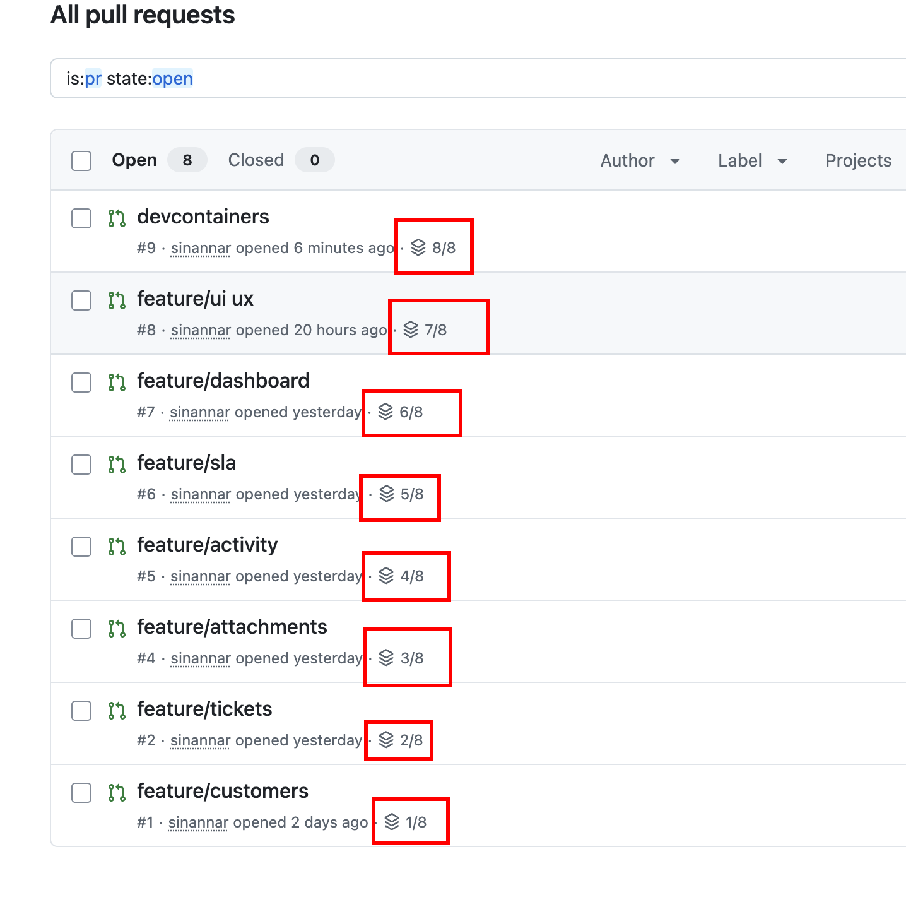Open the feature/sla pull request title
The width and height of the screenshot is (906, 914).
187,463
